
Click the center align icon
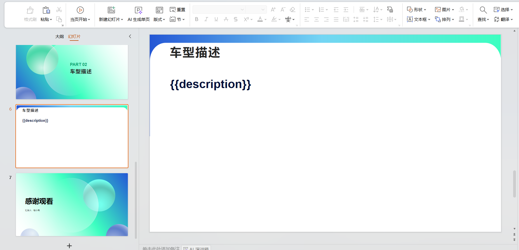click(316, 19)
